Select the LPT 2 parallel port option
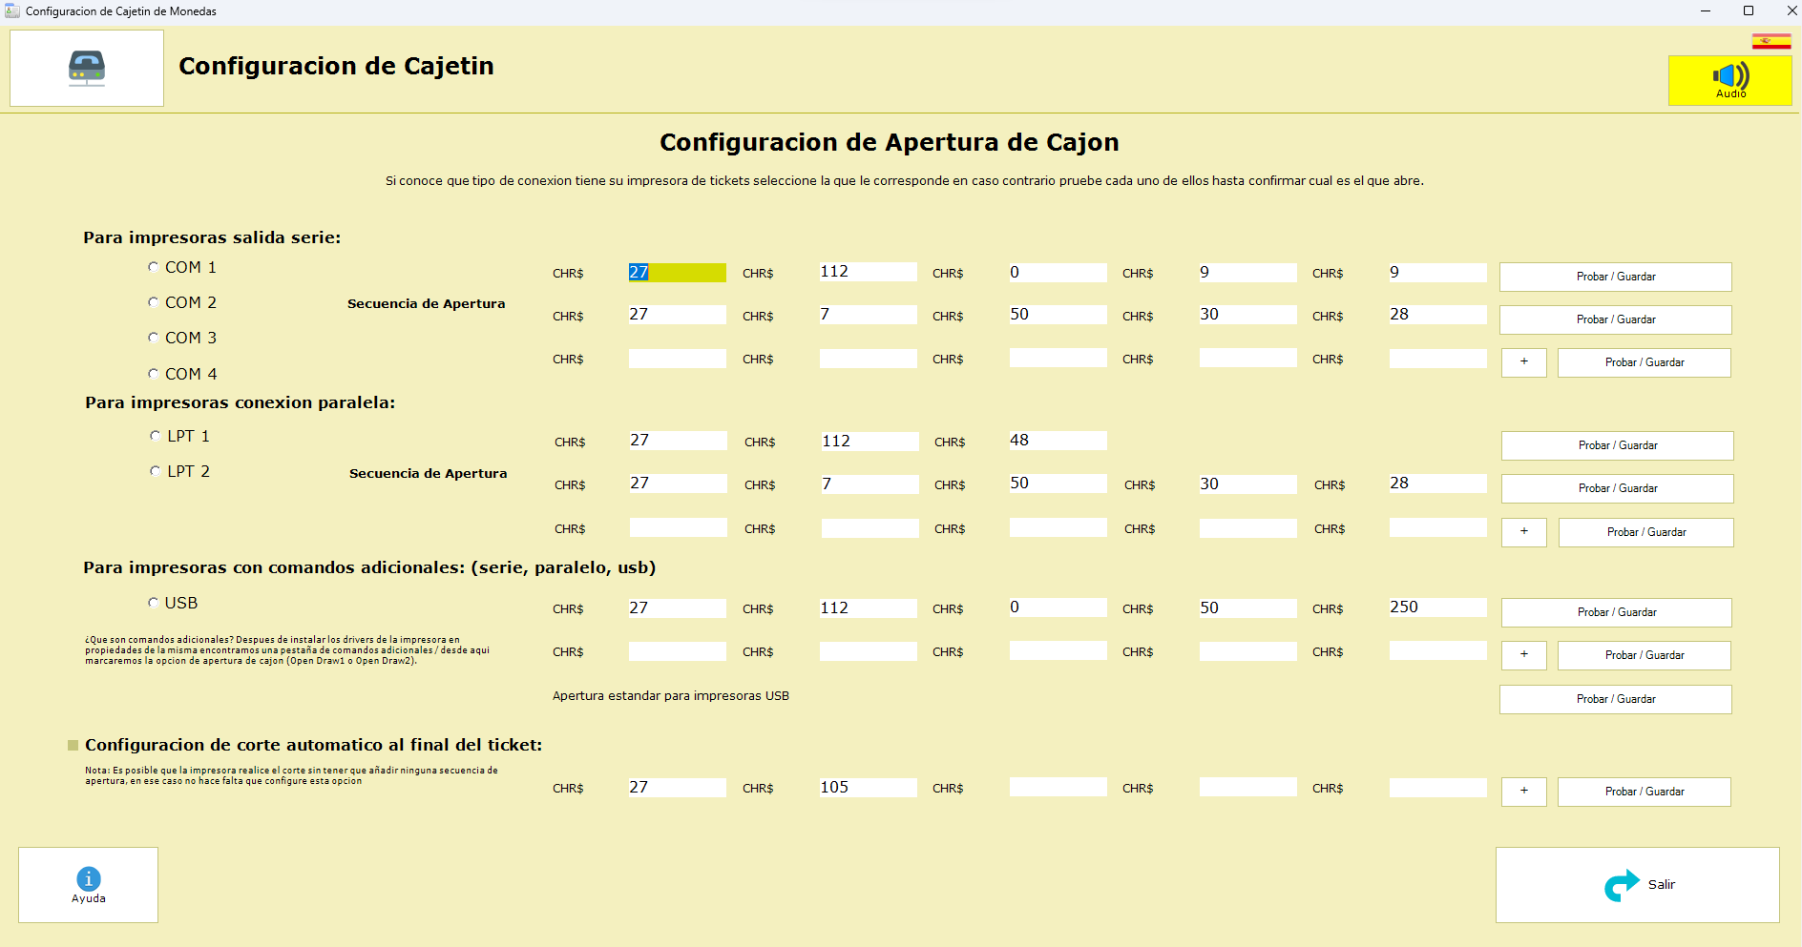The image size is (1802, 947). point(156,471)
